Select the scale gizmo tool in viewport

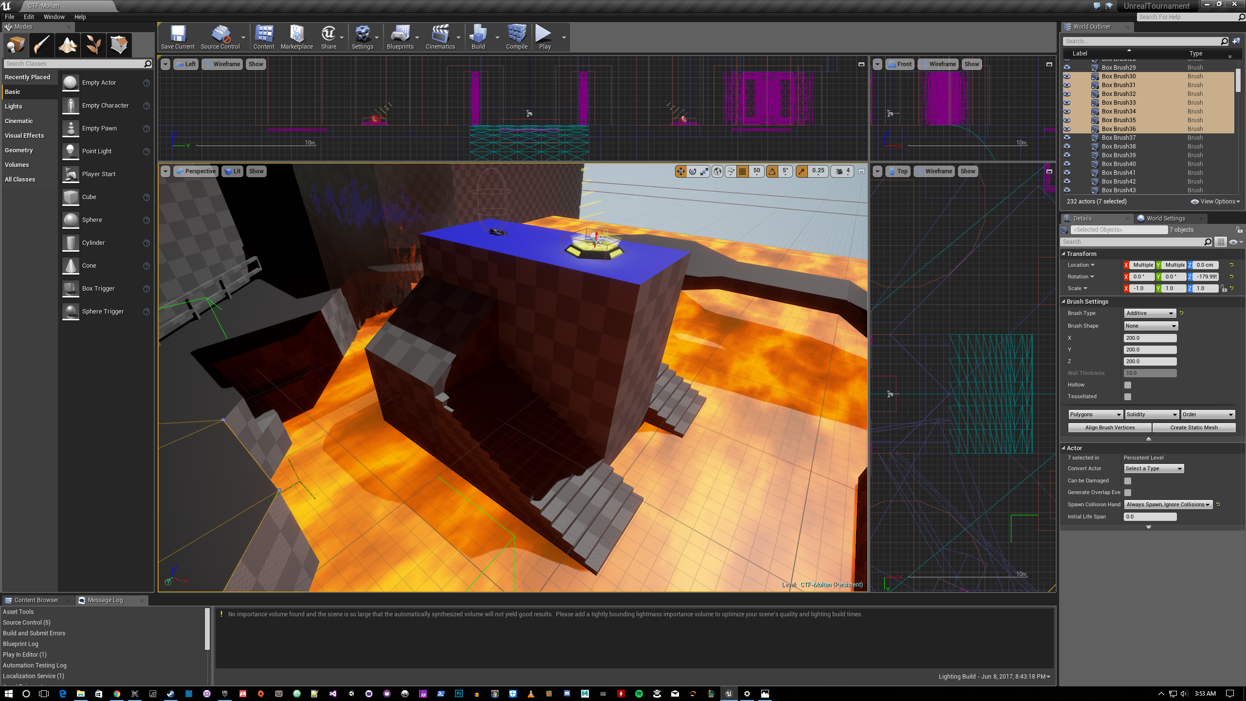704,171
